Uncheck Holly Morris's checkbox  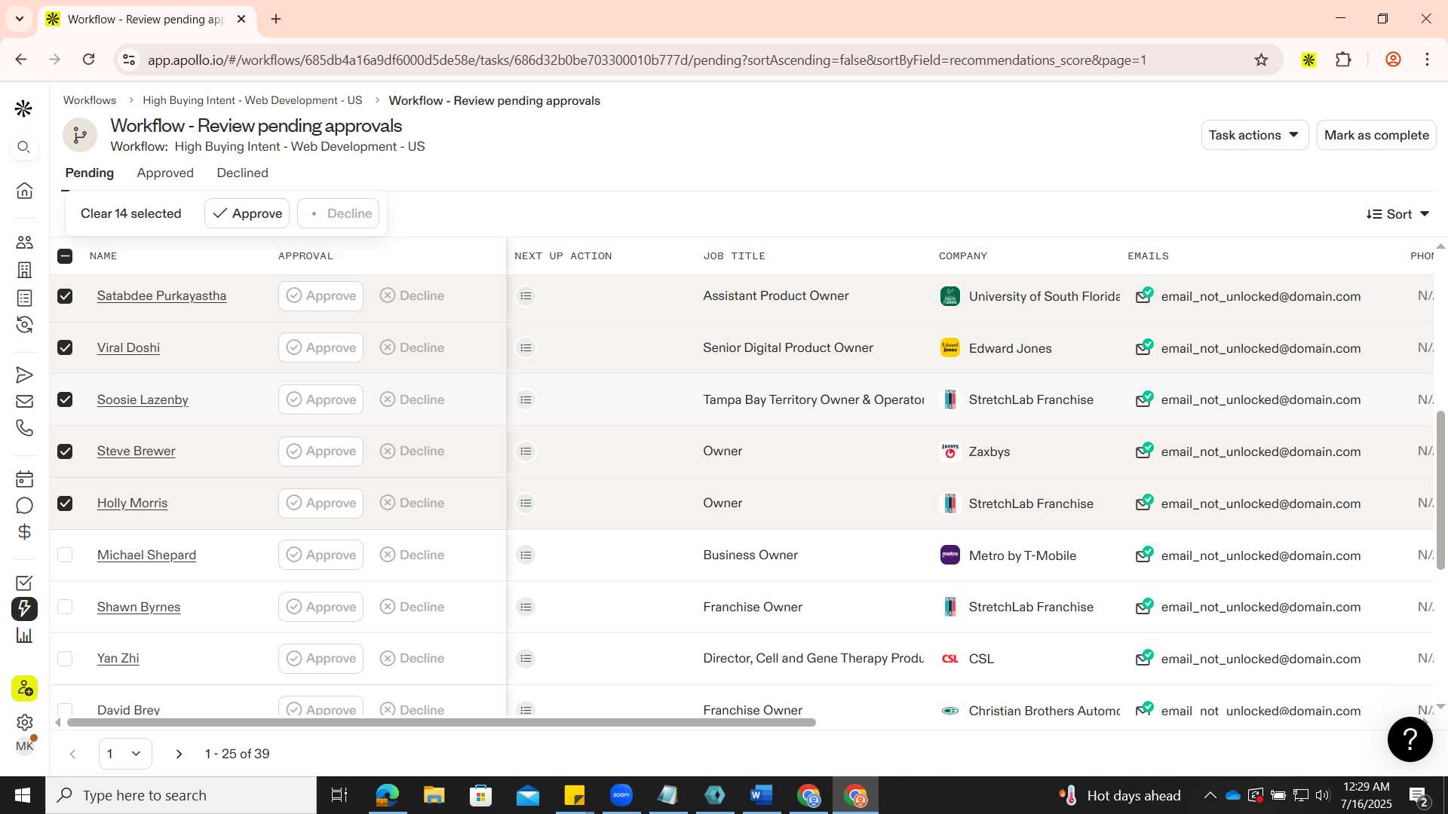[x=65, y=503]
